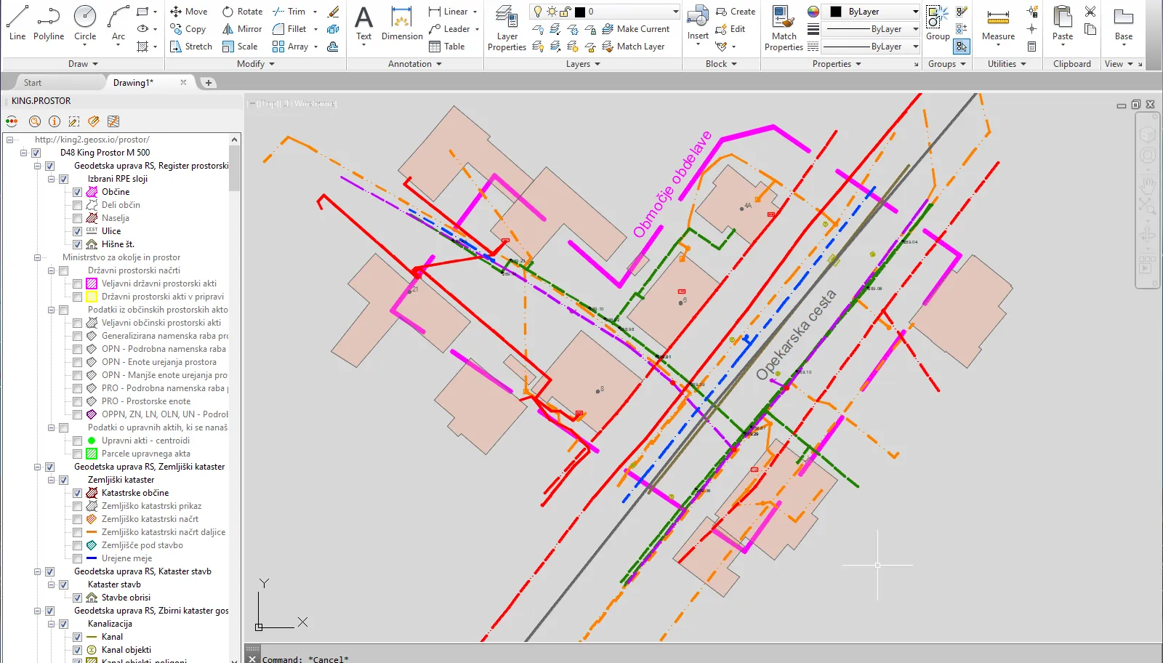Click the new drawing tab plus button
The height and width of the screenshot is (663, 1163).
click(x=209, y=83)
